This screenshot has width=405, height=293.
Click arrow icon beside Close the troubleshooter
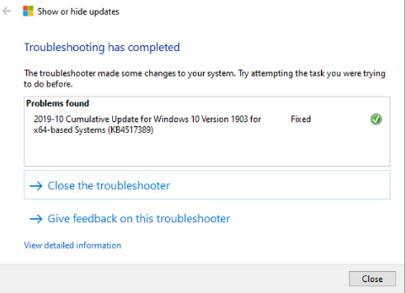35,185
